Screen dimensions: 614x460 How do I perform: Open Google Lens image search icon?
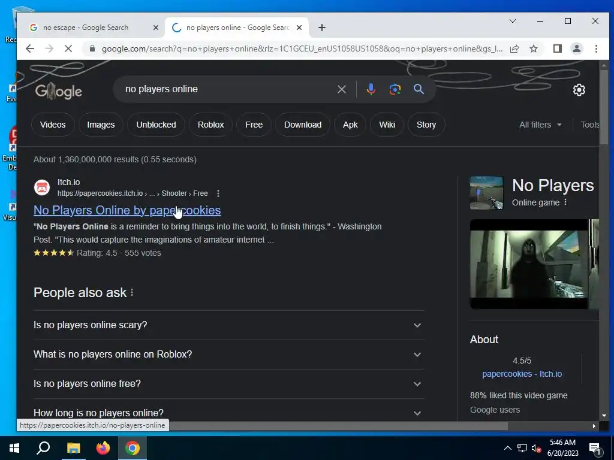click(x=395, y=89)
